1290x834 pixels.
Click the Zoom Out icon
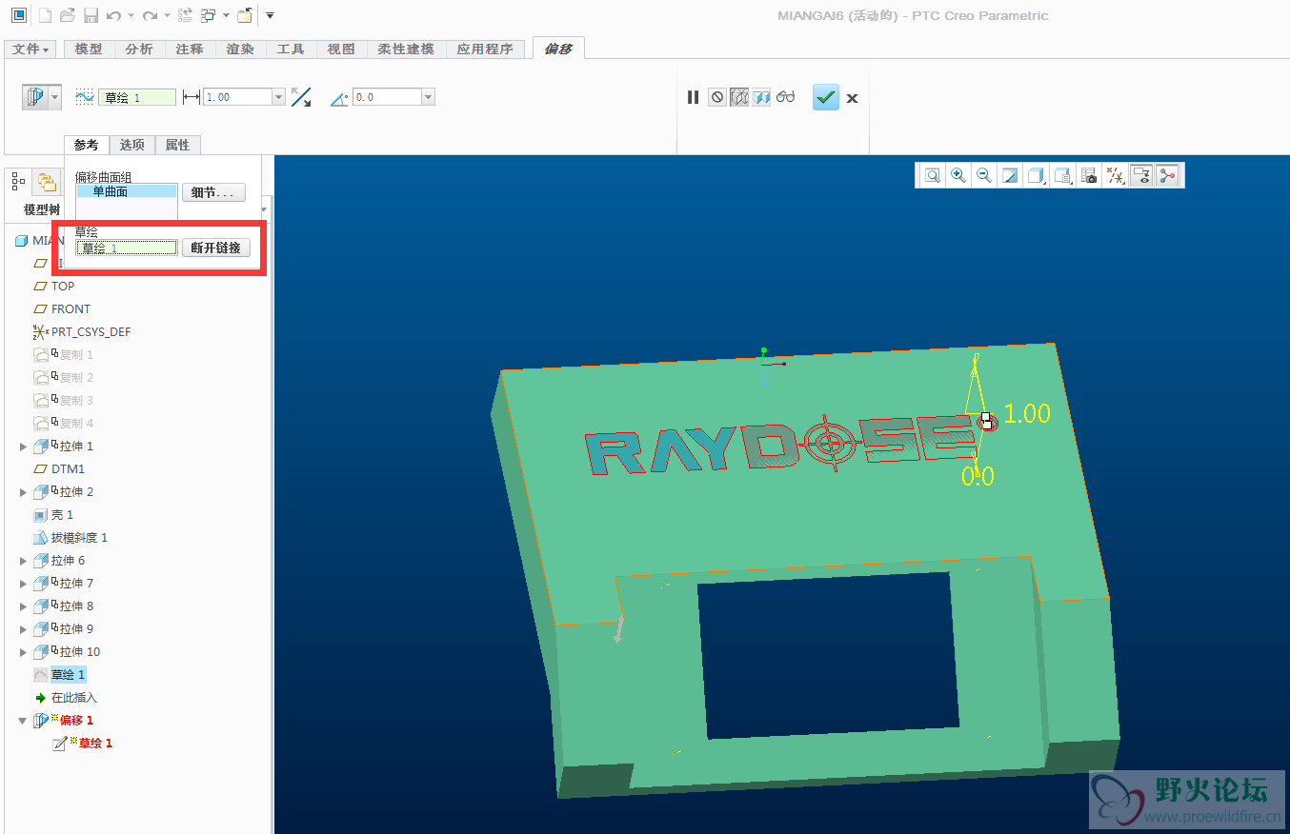[984, 175]
